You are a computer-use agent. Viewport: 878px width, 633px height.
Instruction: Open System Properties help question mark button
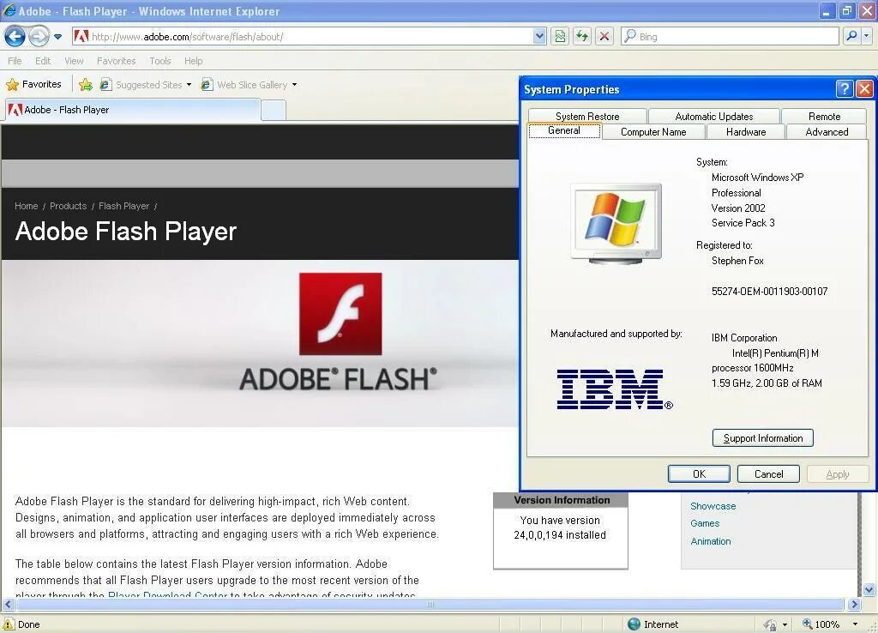[x=845, y=88]
